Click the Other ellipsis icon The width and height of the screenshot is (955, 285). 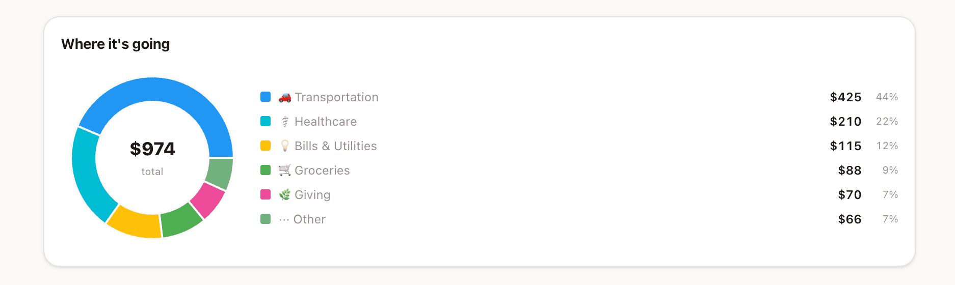pos(284,219)
